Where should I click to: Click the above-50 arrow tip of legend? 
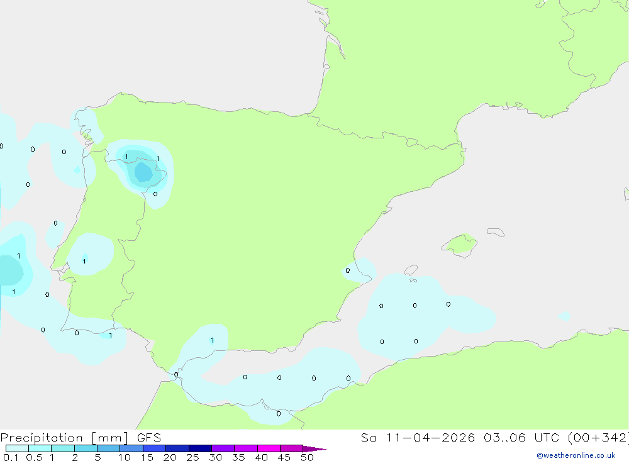(314, 449)
